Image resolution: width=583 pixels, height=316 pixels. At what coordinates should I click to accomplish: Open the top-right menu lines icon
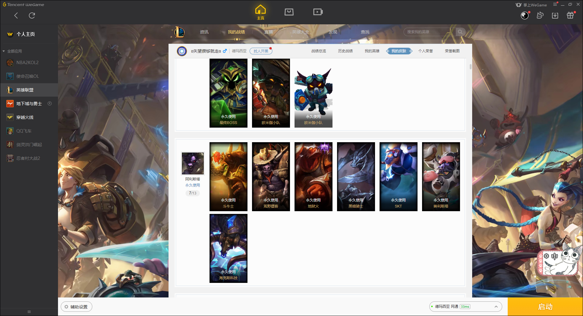click(x=555, y=4)
